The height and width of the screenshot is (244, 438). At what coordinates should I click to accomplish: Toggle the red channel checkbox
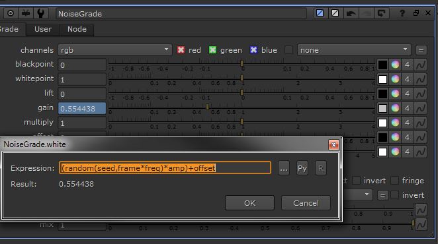181,50
